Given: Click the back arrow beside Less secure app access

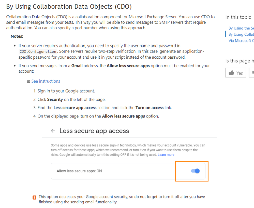Looking at the screenshot, I should [53, 131].
